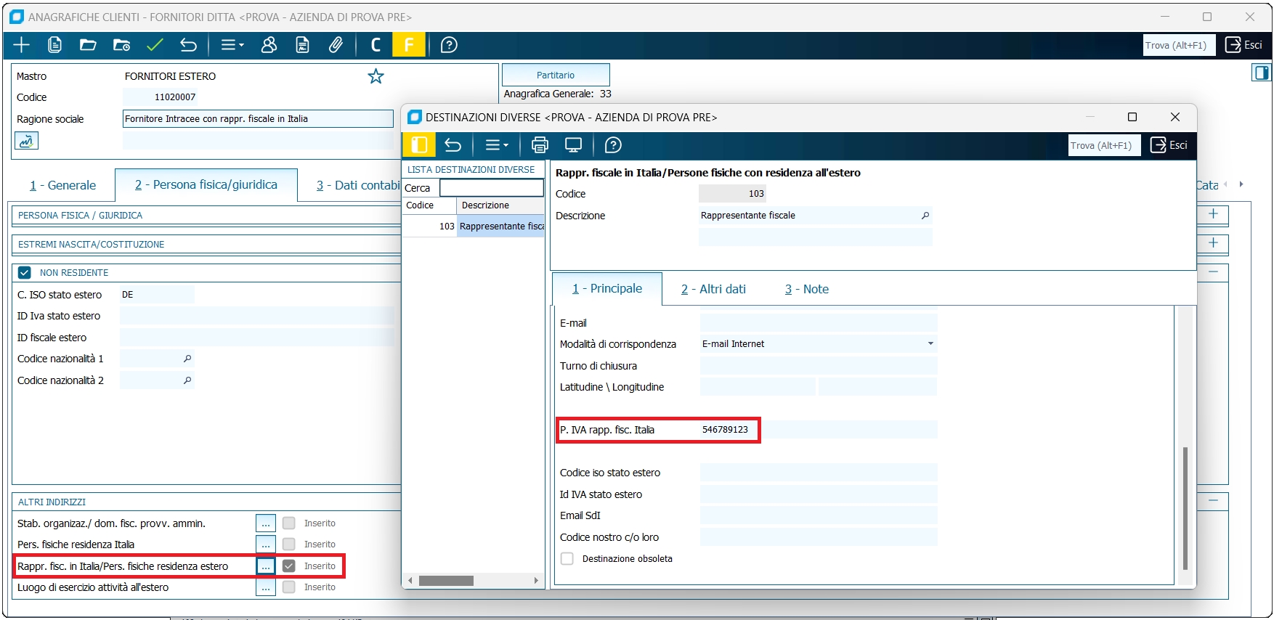Screen dimensions: 1274x620
Task: Expand the menu dropdown in Destinazioni Diverse toolbar
Action: (497, 145)
